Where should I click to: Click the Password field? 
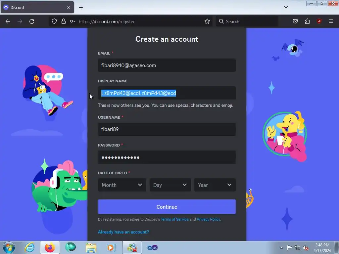click(x=167, y=157)
